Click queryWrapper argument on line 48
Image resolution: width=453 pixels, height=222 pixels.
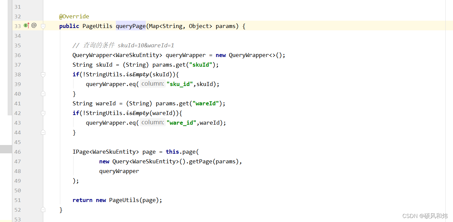tap(119, 171)
